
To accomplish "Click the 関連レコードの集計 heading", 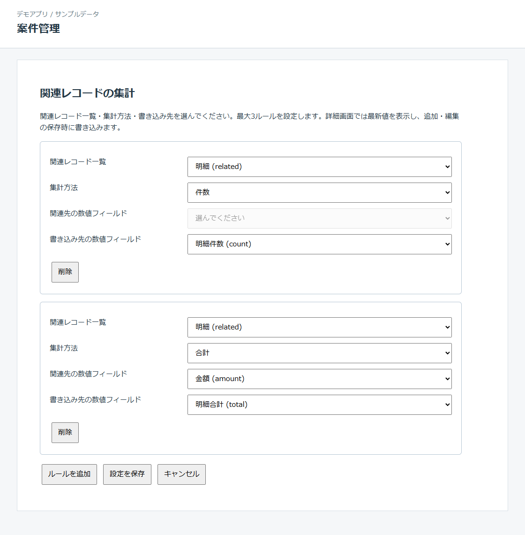I will (x=87, y=93).
